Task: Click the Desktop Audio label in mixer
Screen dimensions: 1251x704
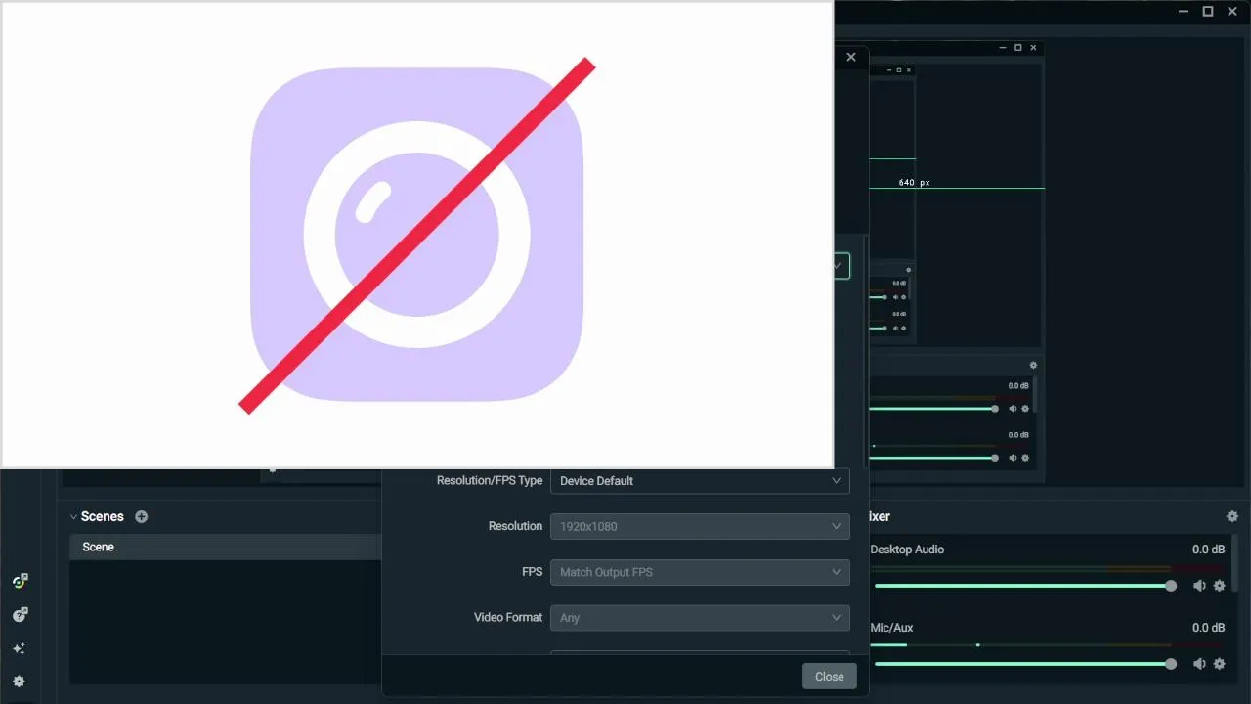Action: click(907, 550)
